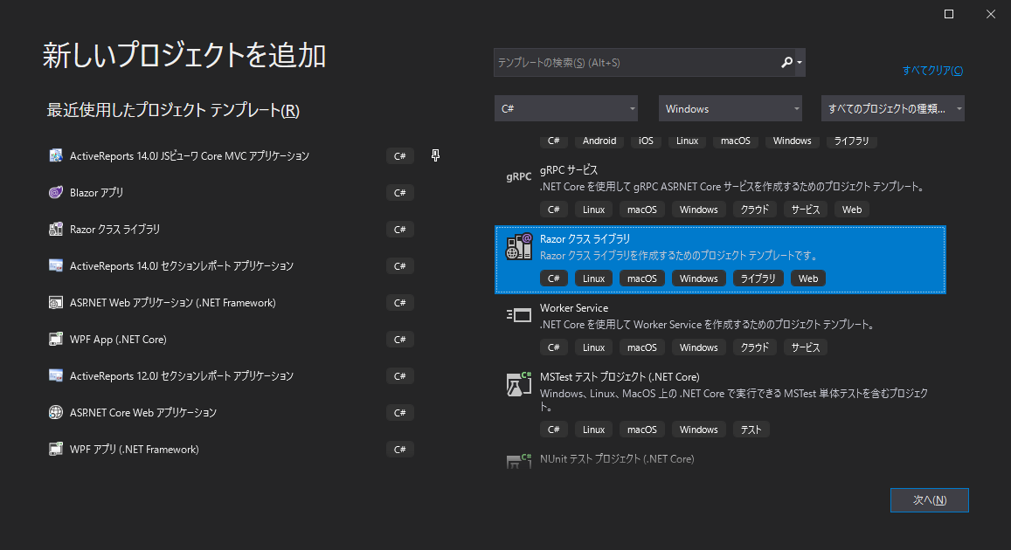Click the ライブラリ tag under Razor class library

pos(758,278)
